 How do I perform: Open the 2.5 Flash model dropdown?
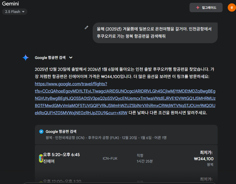15,12
